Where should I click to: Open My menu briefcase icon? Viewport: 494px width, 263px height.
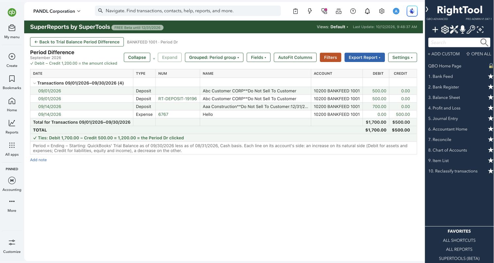tap(12, 28)
